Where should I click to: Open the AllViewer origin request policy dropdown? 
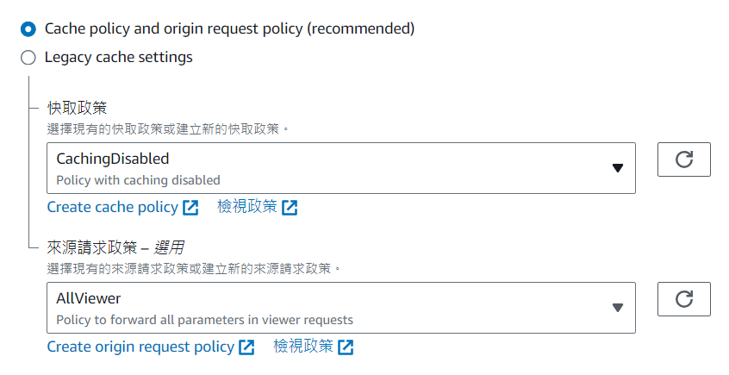tap(327, 308)
